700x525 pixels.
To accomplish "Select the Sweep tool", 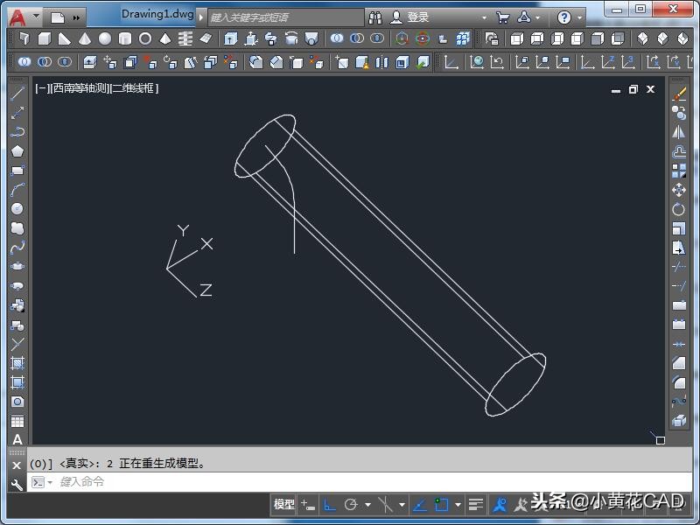I will coord(271,38).
